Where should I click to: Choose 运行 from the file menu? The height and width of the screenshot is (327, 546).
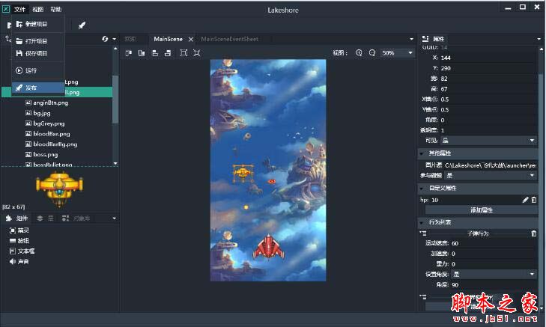point(38,70)
